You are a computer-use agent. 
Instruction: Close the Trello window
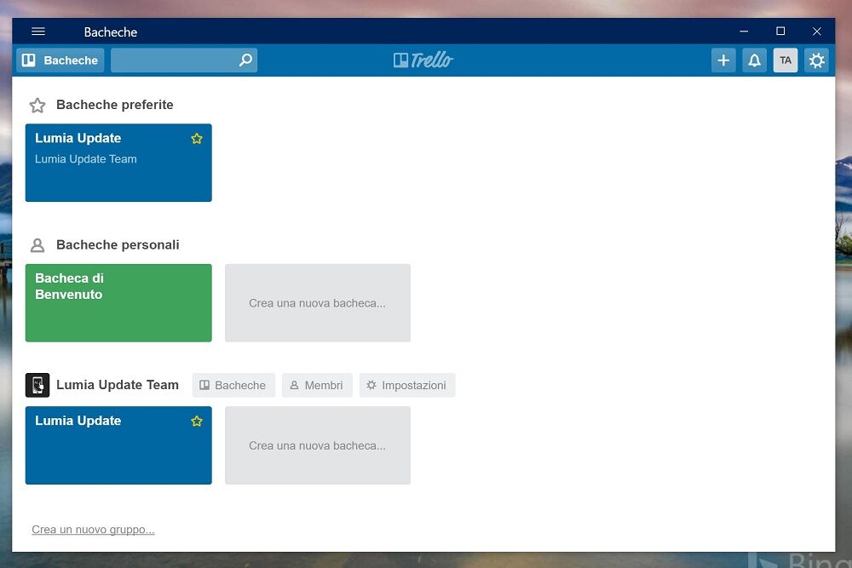(817, 32)
